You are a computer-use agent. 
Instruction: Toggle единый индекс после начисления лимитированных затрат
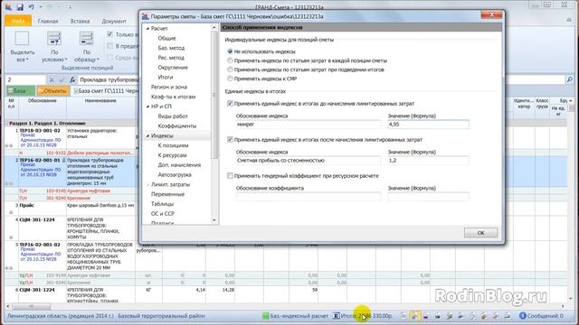[x=230, y=140]
